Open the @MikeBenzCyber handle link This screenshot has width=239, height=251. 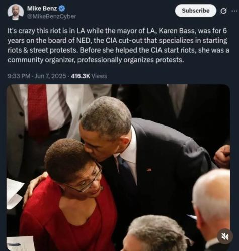tap(52, 16)
